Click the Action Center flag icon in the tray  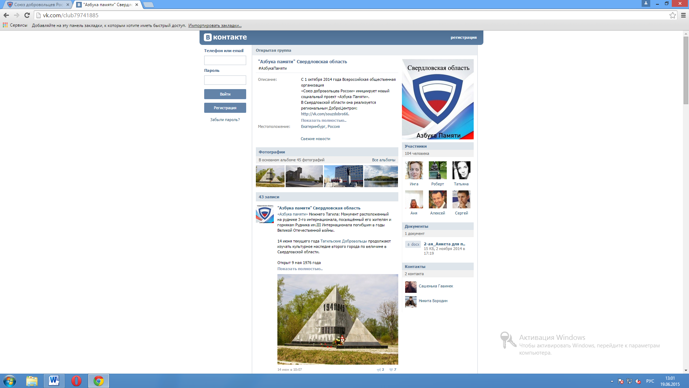[x=621, y=381]
